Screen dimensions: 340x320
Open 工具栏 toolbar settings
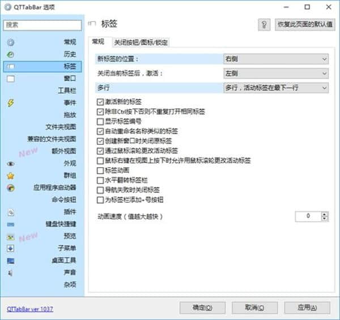pos(42,91)
